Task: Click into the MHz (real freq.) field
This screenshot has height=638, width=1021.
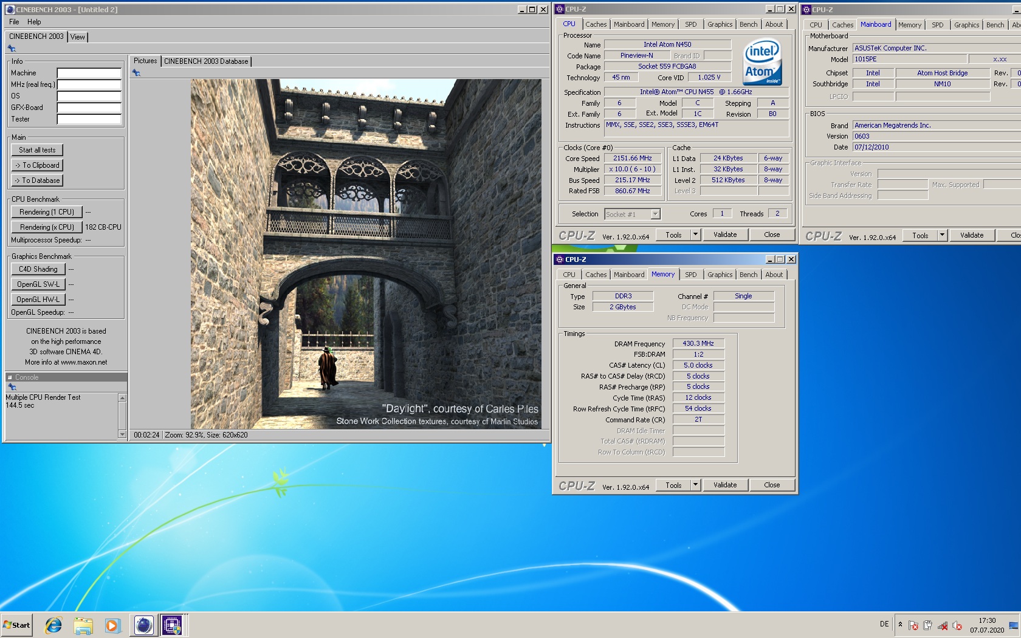Action: tap(89, 84)
